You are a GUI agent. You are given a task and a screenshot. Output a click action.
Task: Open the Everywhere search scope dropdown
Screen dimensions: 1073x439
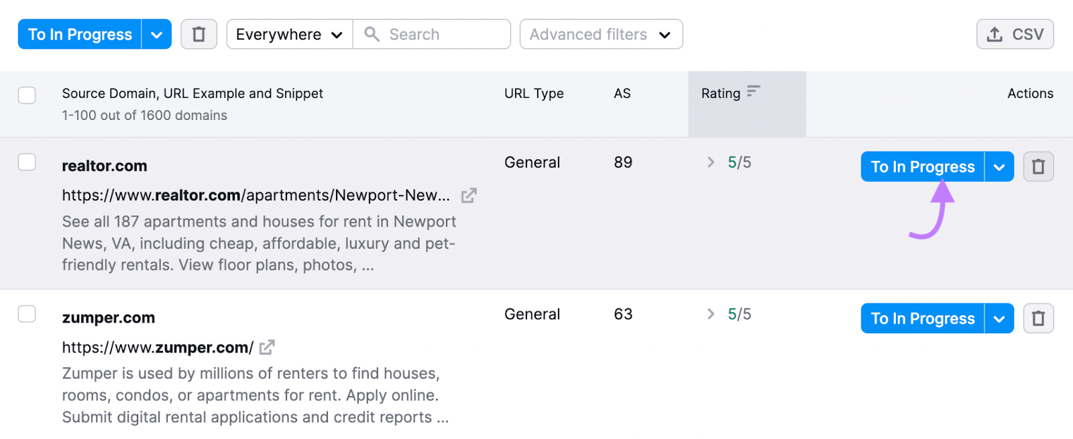289,34
